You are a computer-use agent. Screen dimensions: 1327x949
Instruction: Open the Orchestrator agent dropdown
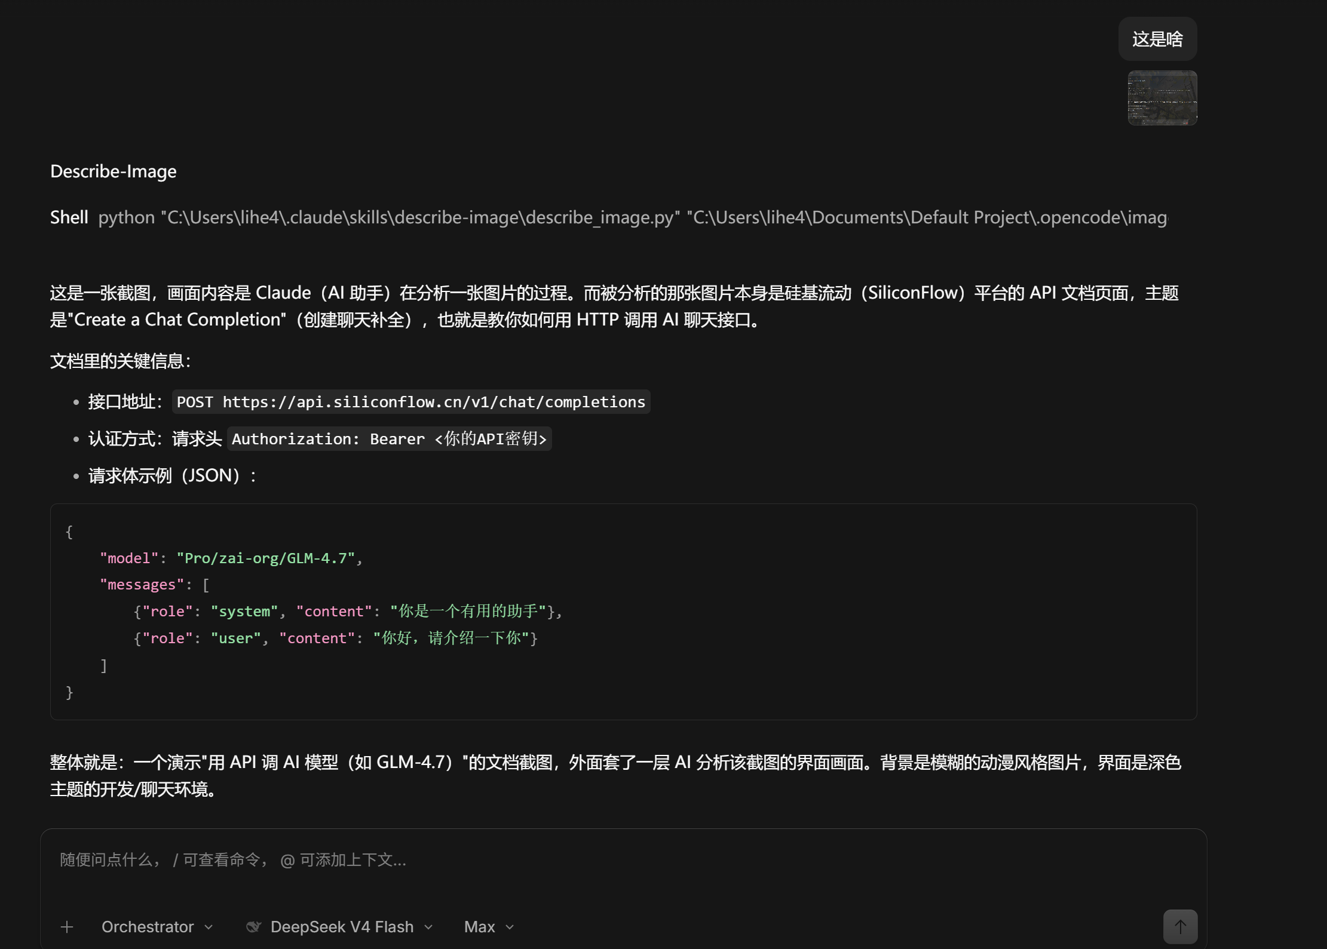(x=157, y=926)
